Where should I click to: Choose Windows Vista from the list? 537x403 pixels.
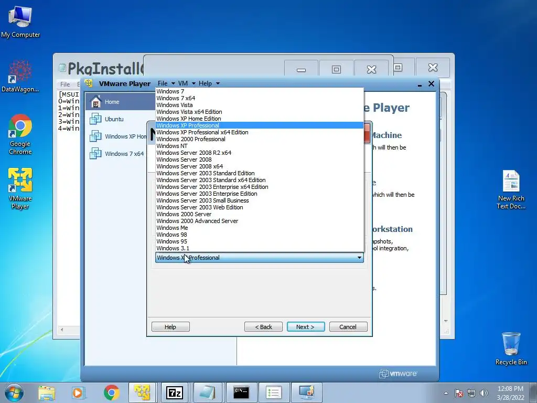pyautogui.click(x=259, y=105)
